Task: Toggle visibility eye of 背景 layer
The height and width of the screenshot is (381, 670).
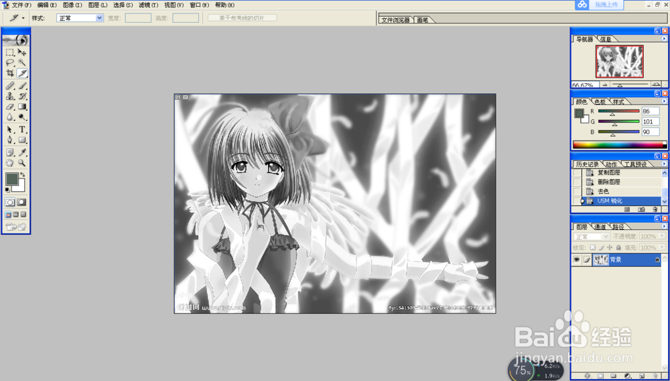Action: click(577, 260)
